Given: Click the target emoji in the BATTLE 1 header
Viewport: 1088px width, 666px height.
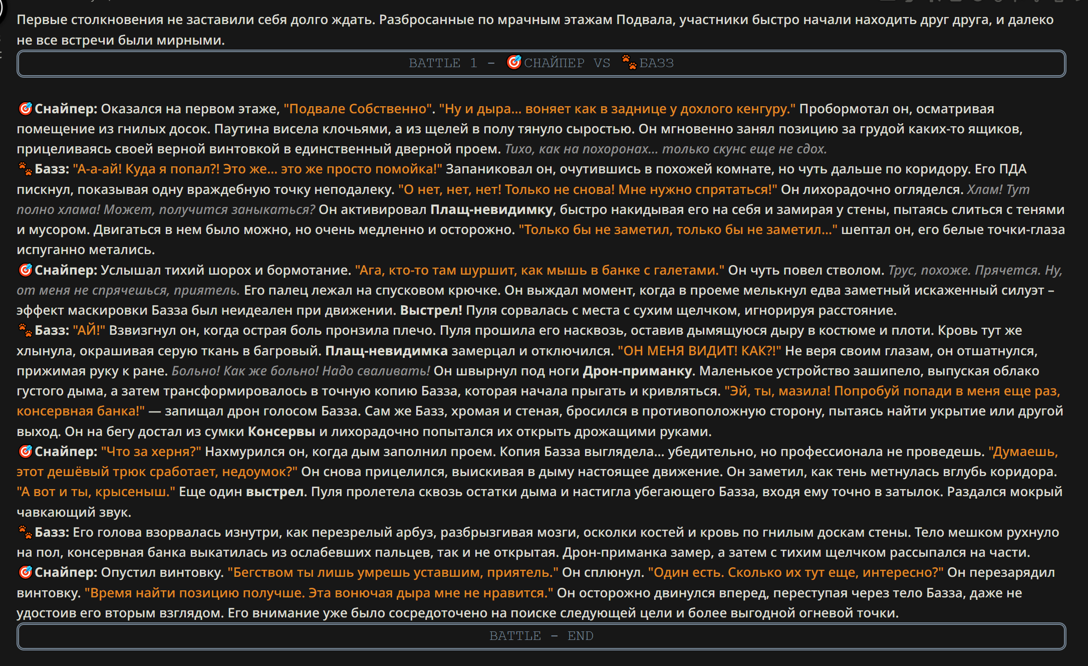Looking at the screenshot, I should pos(514,62).
